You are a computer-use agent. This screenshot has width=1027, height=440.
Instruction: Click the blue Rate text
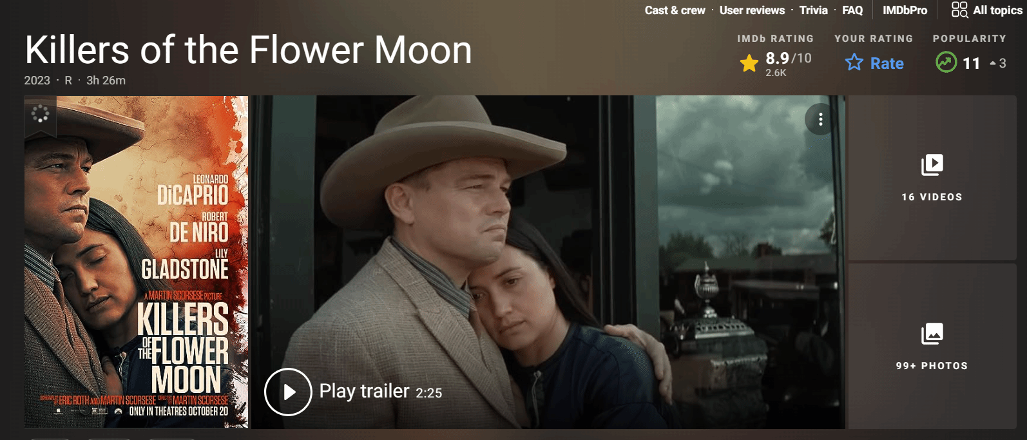point(887,63)
